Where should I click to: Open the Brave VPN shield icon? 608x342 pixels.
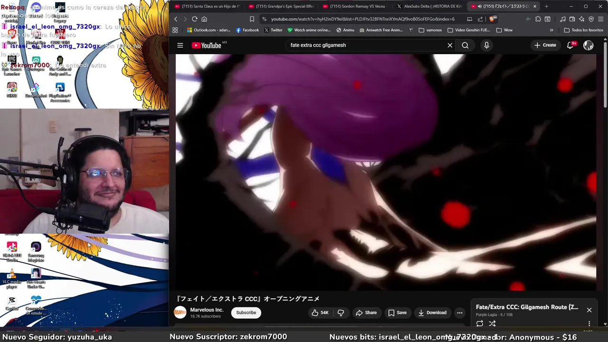[591, 19]
